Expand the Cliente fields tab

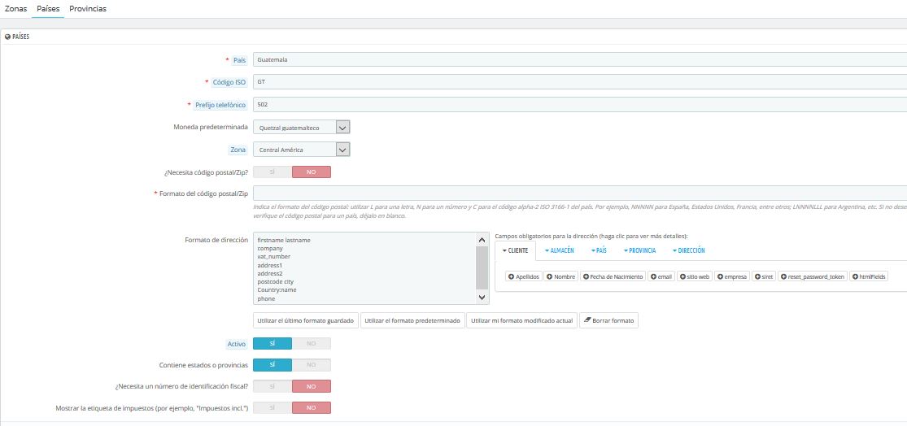coord(515,251)
